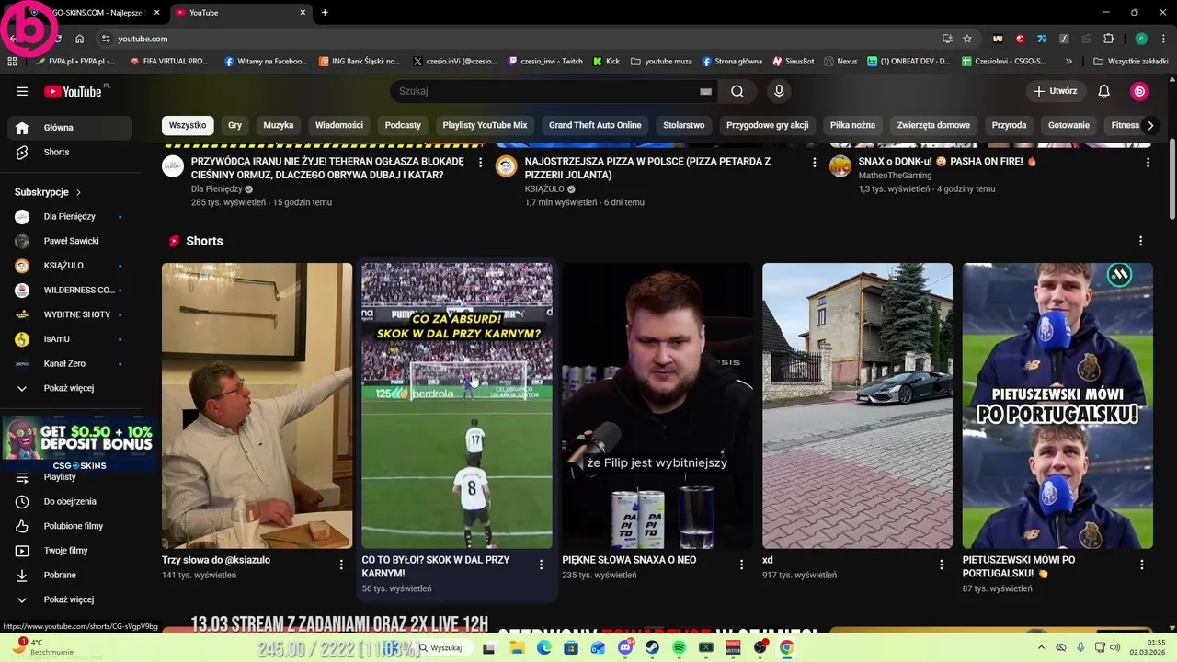The height and width of the screenshot is (662, 1177).
Task: Show hidden system tray icons
Action: click(x=1039, y=647)
